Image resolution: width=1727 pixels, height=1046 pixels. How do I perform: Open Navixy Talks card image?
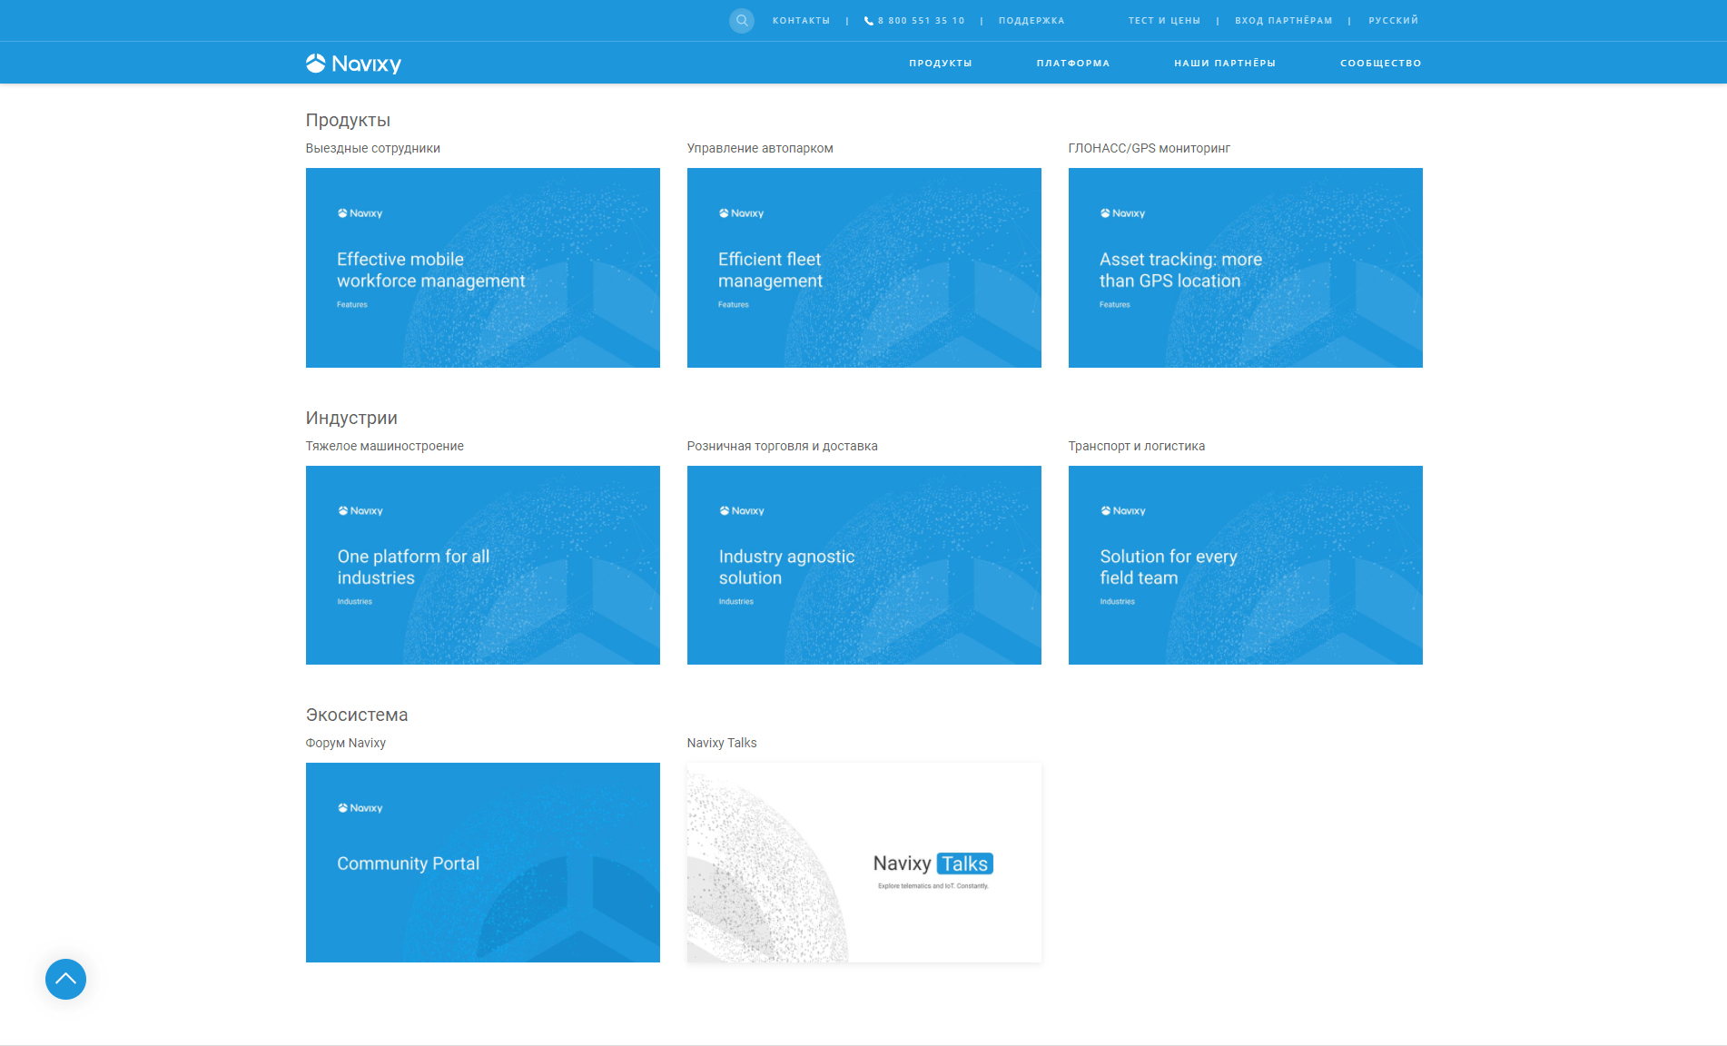tap(864, 863)
